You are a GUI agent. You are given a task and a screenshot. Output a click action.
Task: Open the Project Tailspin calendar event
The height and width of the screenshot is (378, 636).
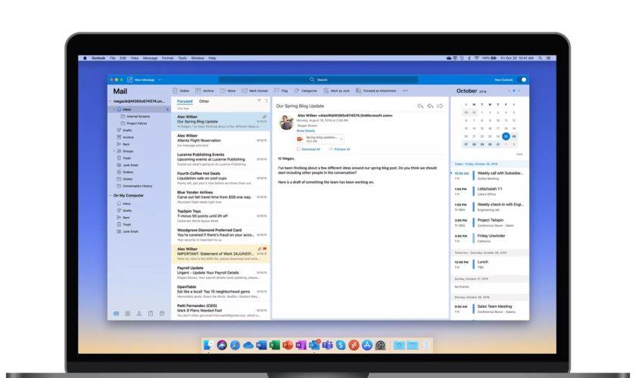(490, 222)
